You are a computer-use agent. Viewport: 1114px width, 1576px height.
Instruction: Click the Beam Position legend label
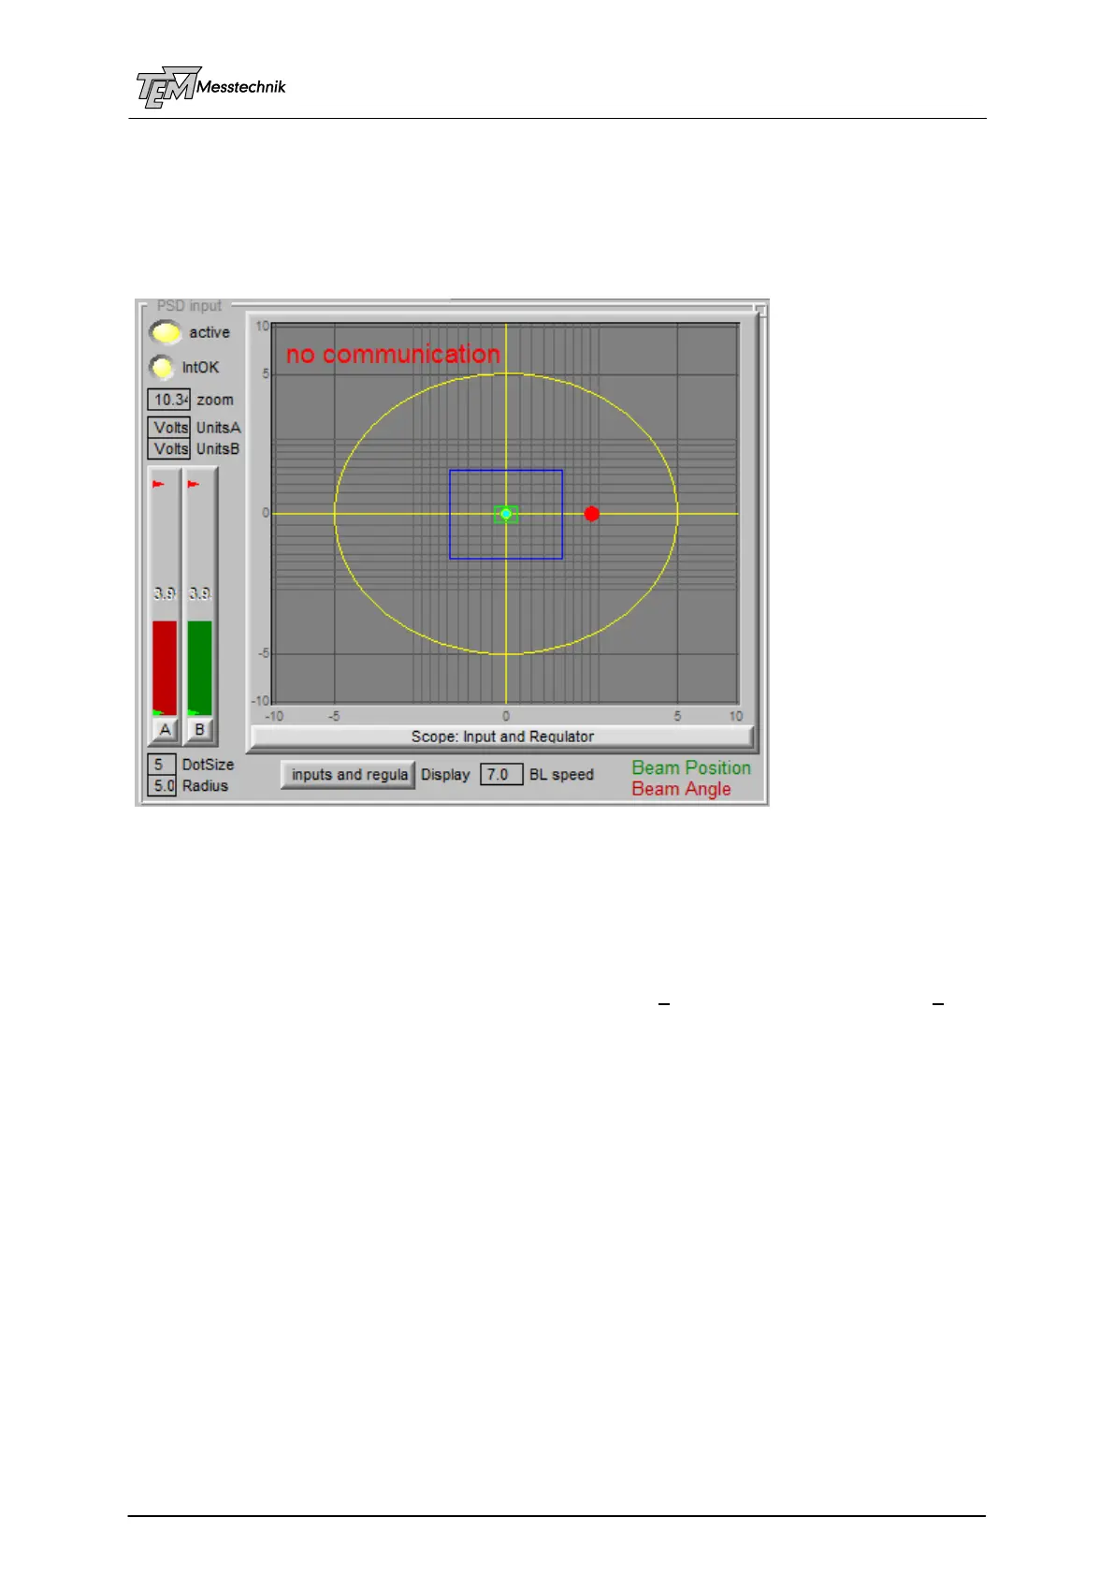(691, 768)
